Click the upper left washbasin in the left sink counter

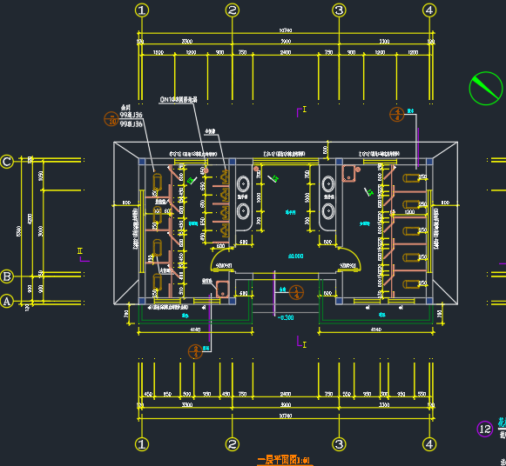(x=243, y=184)
